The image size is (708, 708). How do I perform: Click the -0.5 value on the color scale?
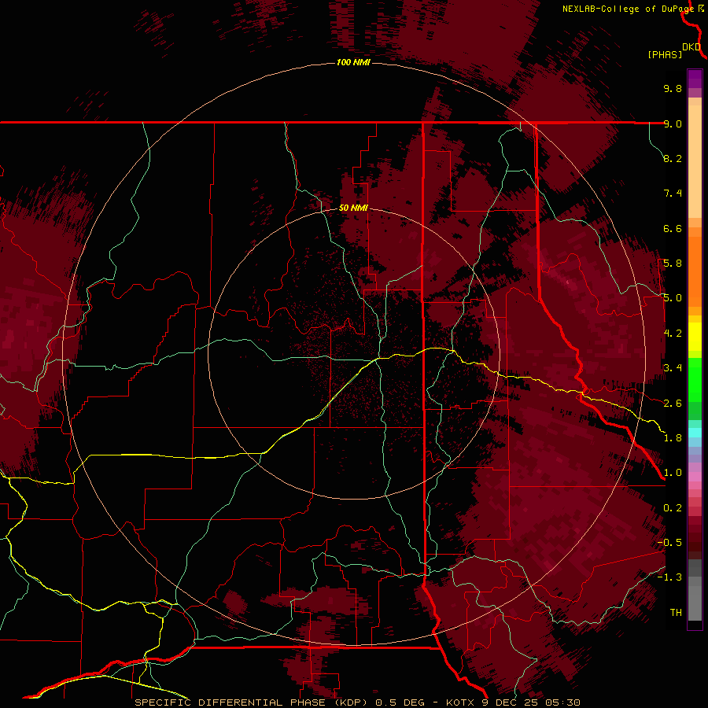tap(669, 543)
